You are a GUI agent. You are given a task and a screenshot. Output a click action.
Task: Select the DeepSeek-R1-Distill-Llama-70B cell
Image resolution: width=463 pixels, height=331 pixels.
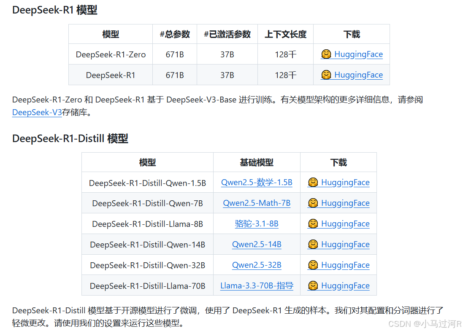148,285
